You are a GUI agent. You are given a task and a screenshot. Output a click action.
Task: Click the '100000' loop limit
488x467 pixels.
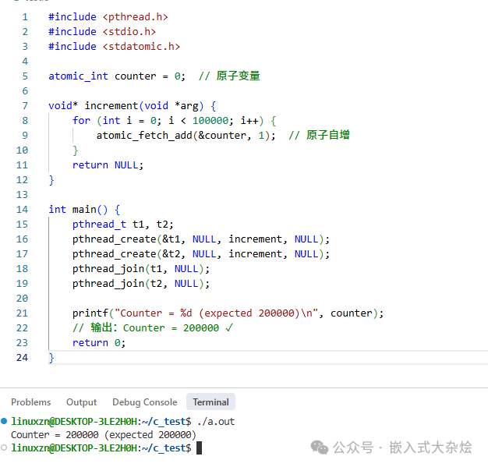coord(210,121)
